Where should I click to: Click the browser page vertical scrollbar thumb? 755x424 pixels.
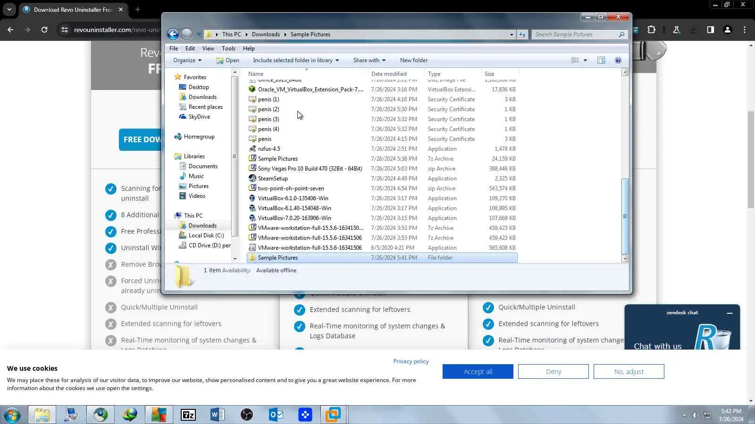(x=751, y=160)
